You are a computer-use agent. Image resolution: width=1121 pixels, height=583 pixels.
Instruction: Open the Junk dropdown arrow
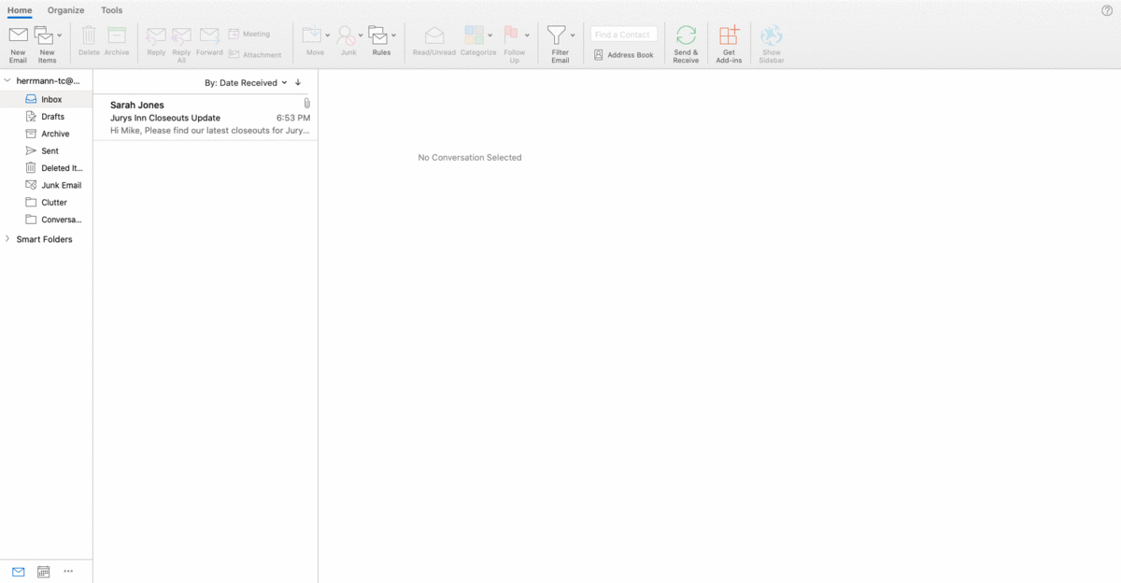coord(361,36)
